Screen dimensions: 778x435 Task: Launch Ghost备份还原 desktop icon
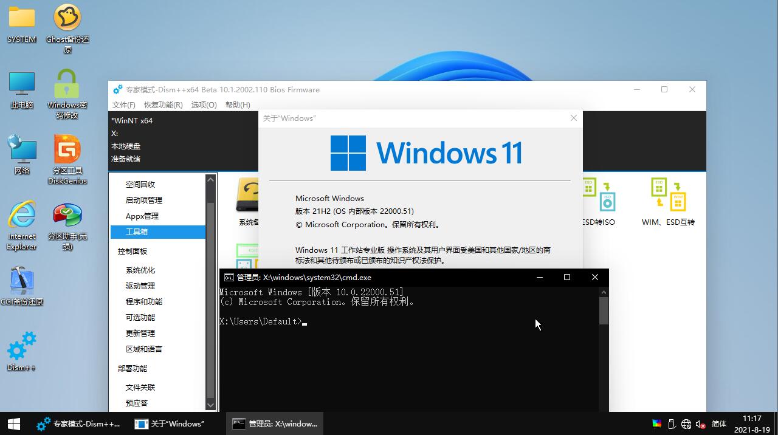click(67, 18)
